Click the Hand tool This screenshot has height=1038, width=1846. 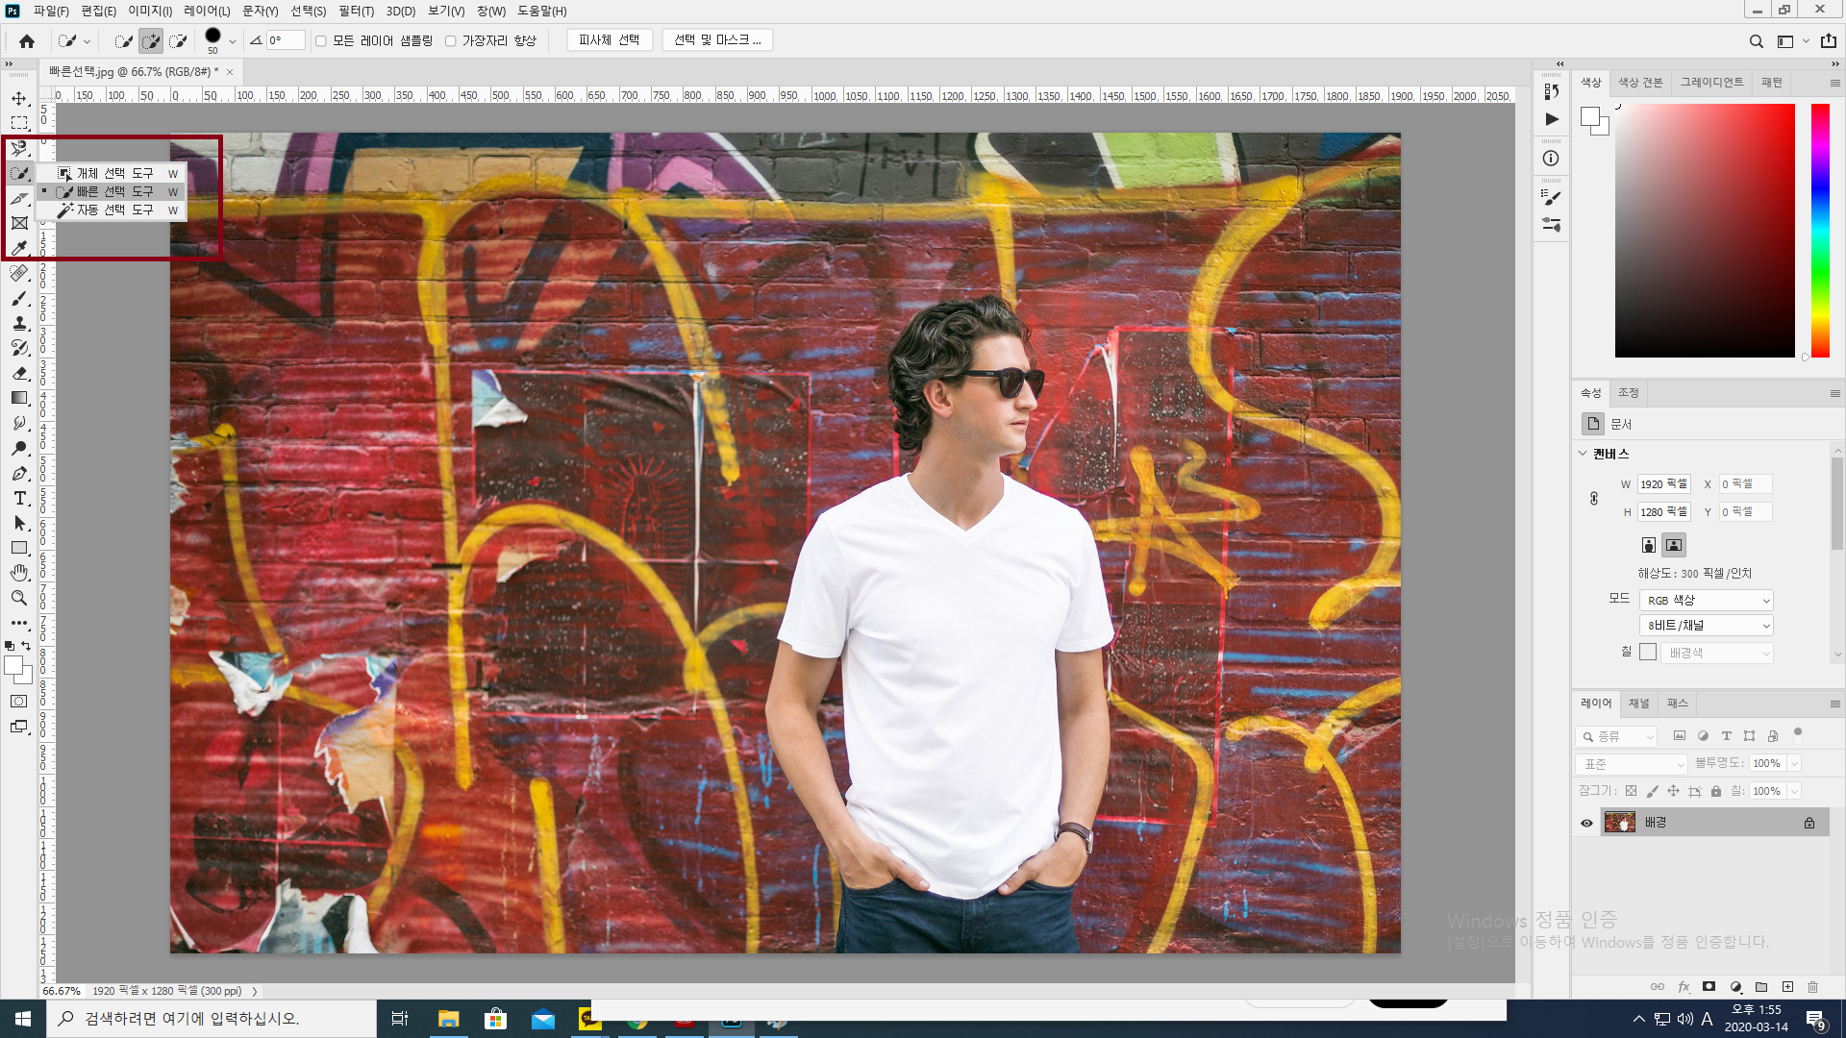pyautogui.click(x=19, y=573)
